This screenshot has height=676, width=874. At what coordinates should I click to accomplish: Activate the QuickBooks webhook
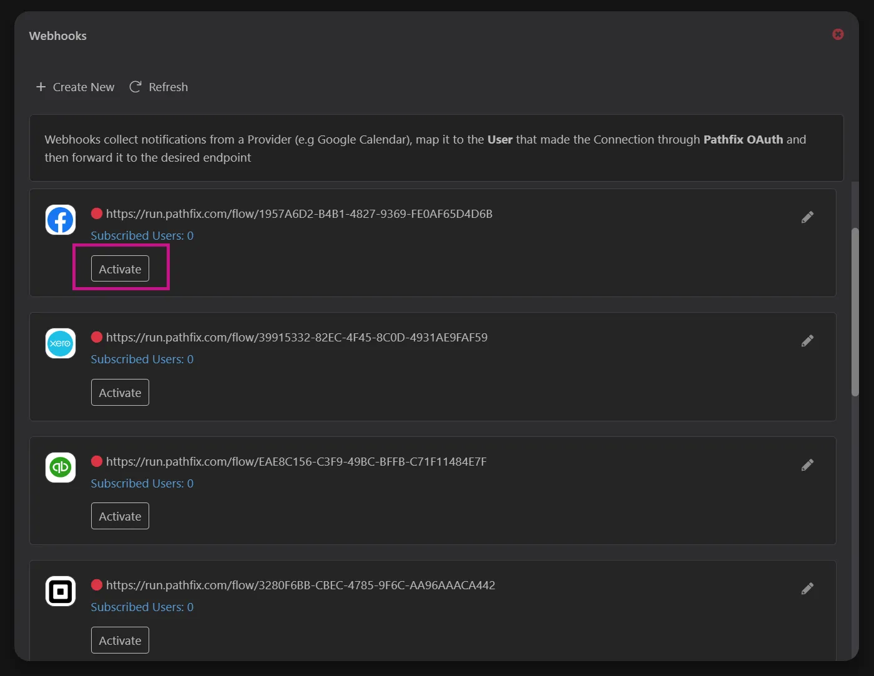tap(120, 516)
